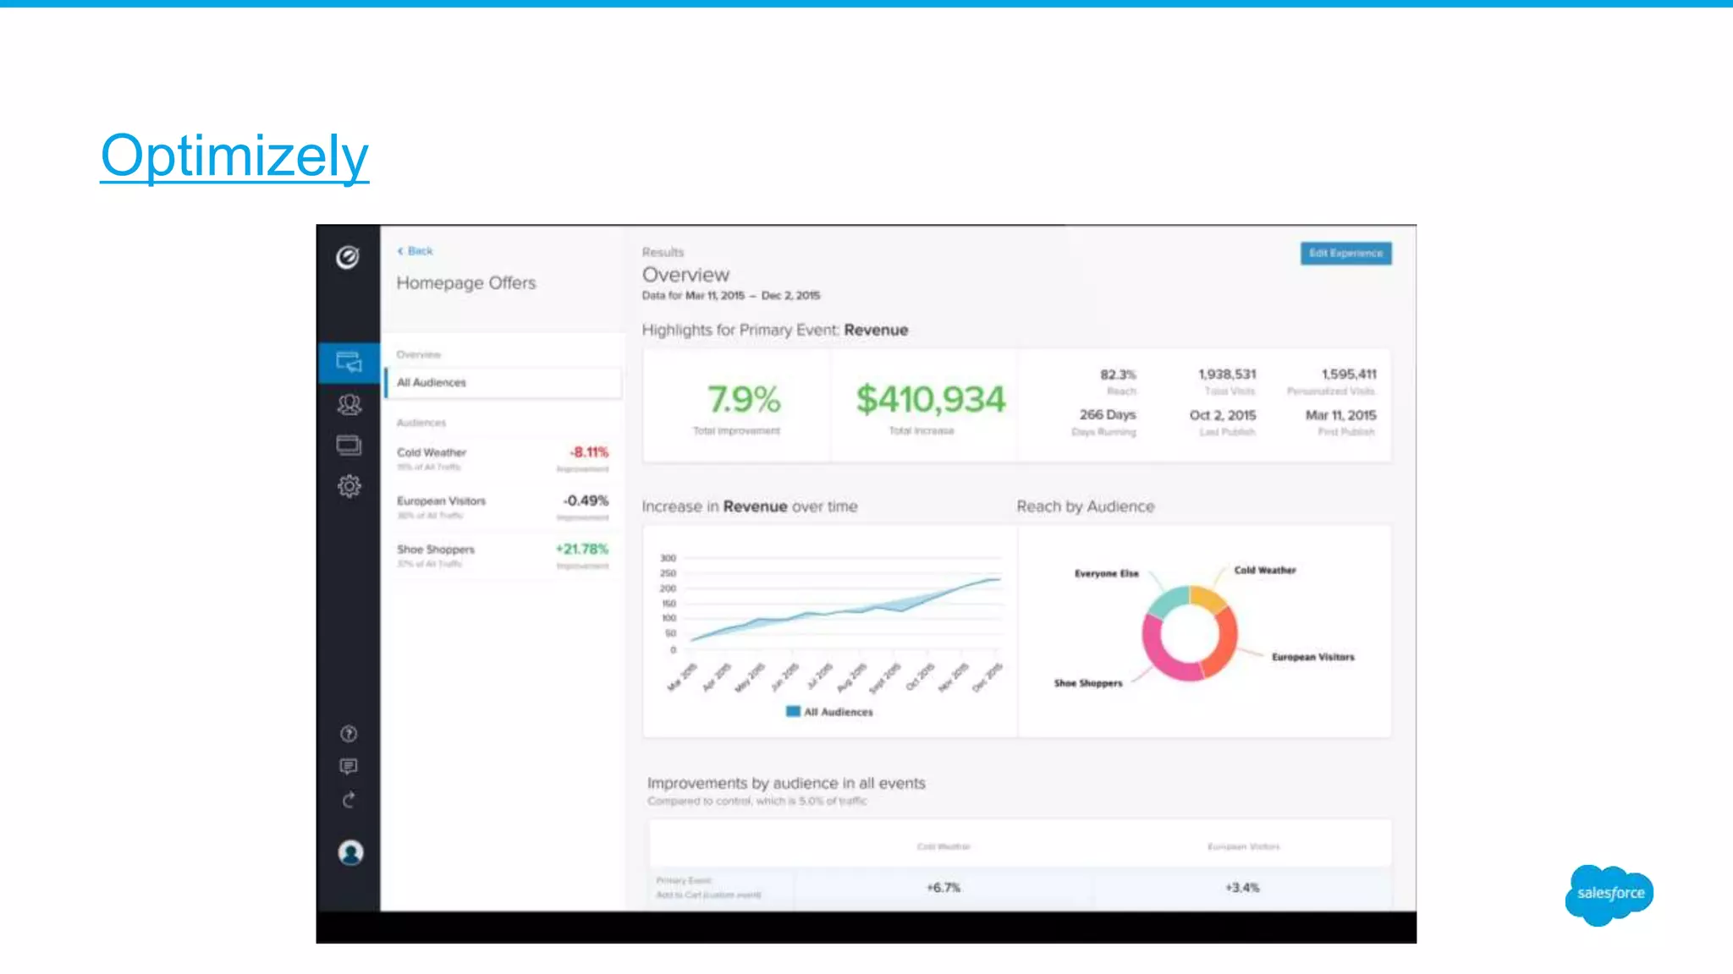Screen dimensions: 1733x974
Task: Open the feedback chat icon in sidebar
Action: [x=349, y=766]
